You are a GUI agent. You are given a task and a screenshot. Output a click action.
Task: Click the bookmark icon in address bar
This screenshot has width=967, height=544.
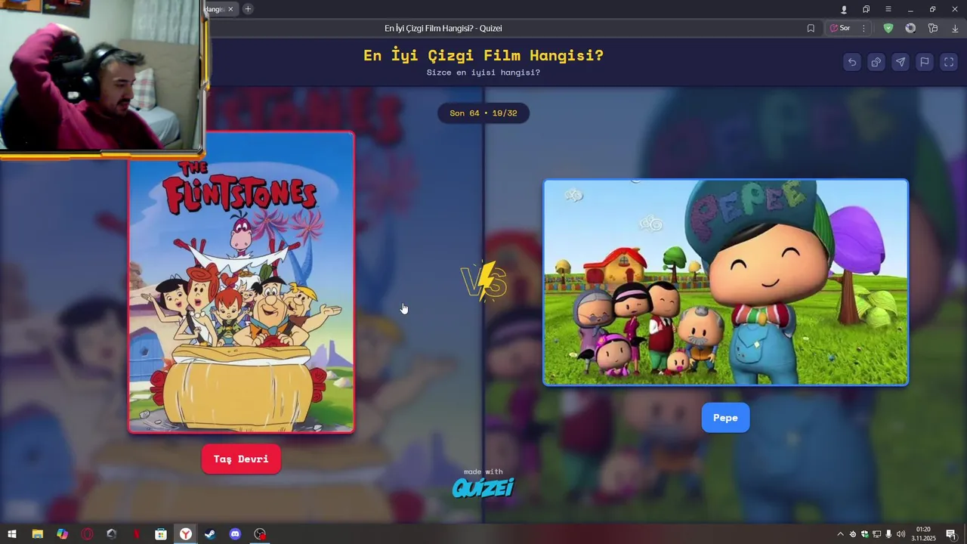[811, 28]
